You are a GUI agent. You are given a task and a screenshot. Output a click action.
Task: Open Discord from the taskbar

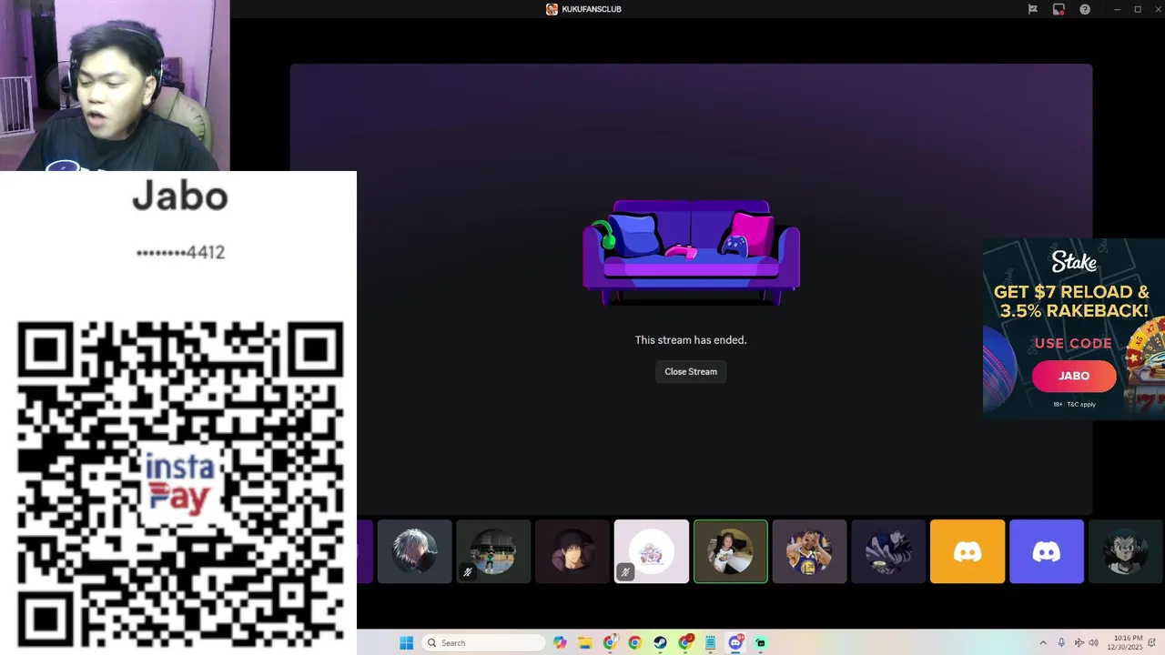pyautogui.click(x=735, y=643)
